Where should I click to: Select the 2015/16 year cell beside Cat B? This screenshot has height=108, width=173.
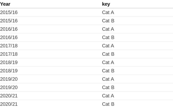[9, 21]
